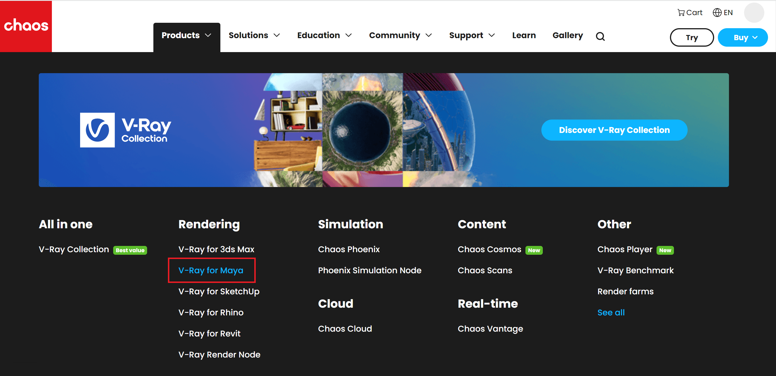The width and height of the screenshot is (776, 376).
Task: Open Chaos Player link
Action: tap(625, 249)
